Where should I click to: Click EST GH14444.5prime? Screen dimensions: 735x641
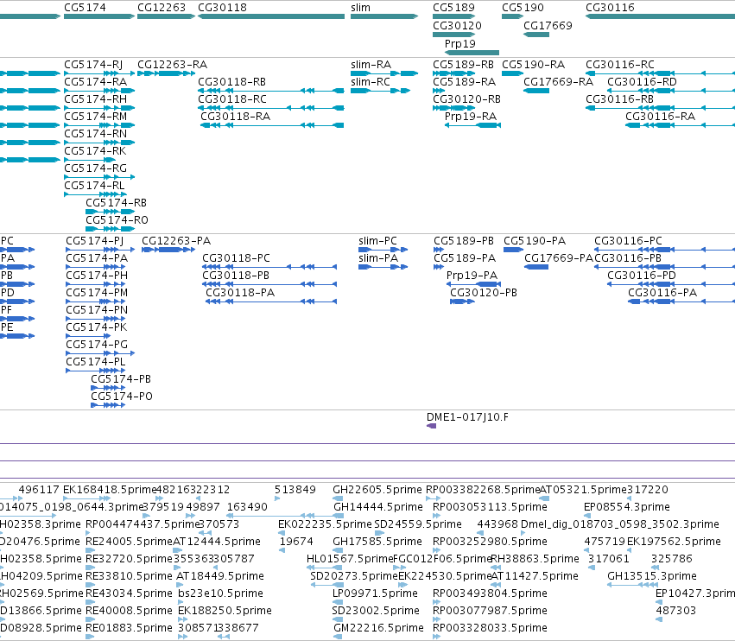tap(377, 507)
